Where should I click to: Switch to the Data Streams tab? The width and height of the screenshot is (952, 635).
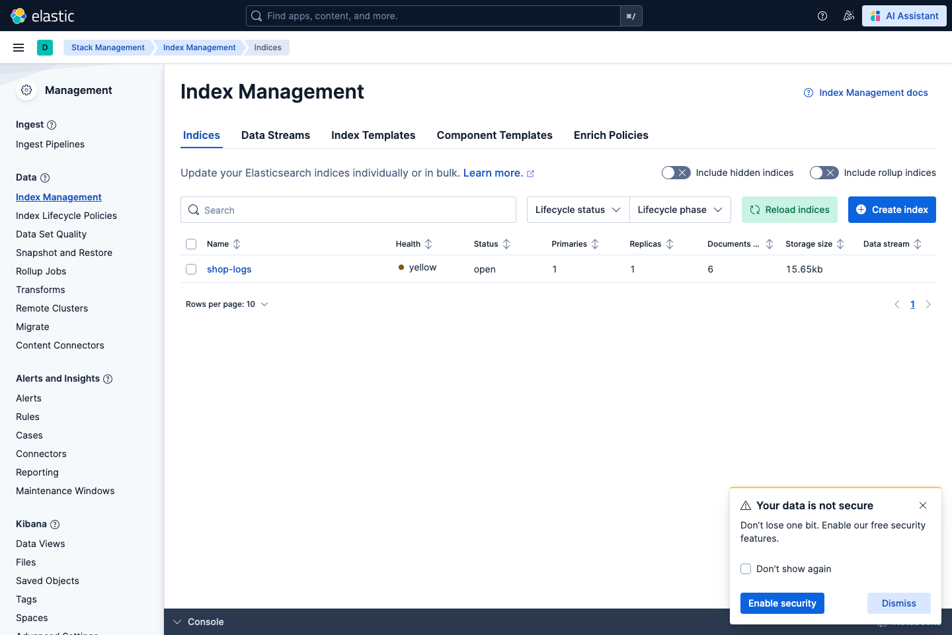click(x=276, y=135)
